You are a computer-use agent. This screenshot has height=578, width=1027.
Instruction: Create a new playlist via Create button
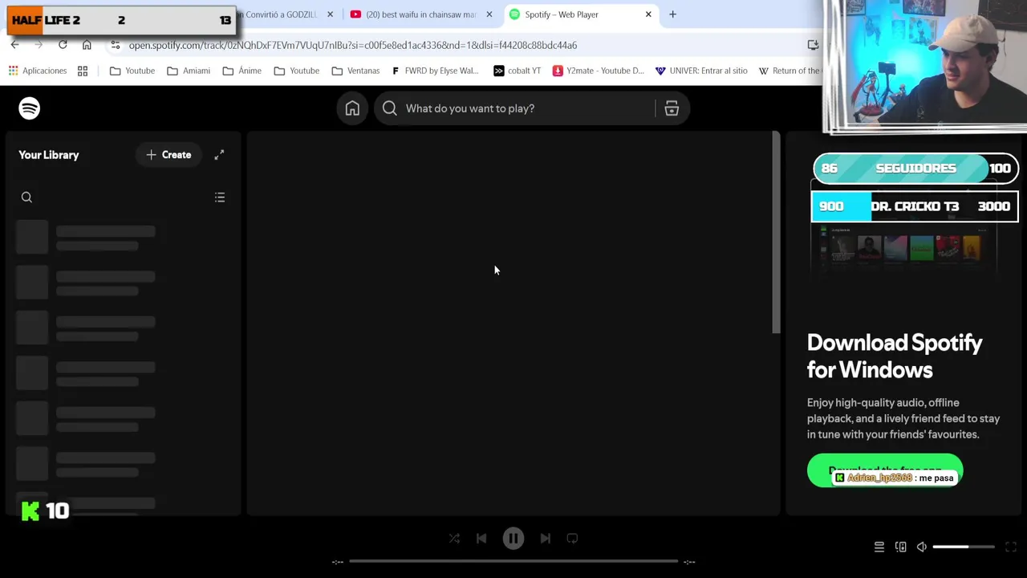point(168,155)
